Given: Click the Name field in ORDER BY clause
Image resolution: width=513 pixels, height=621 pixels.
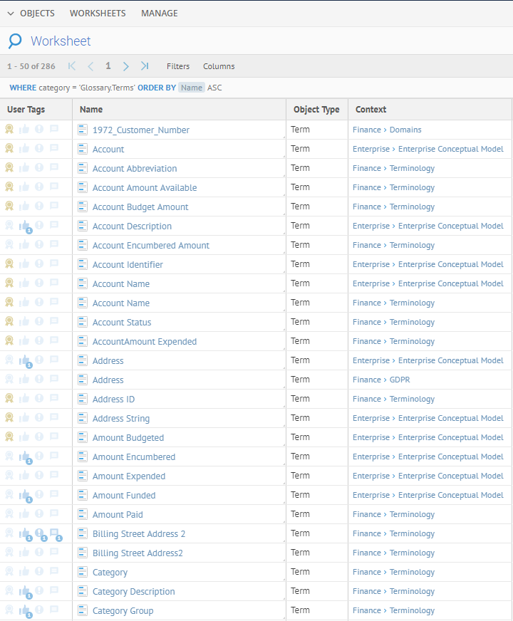Looking at the screenshot, I should coord(191,88).
